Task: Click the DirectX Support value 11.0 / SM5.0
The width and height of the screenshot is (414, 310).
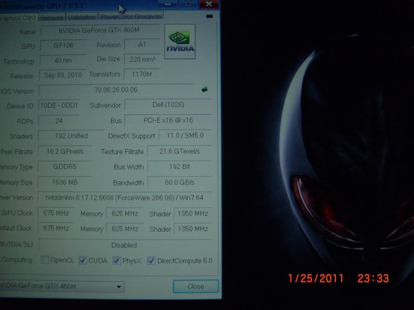Action: point(185,136)
